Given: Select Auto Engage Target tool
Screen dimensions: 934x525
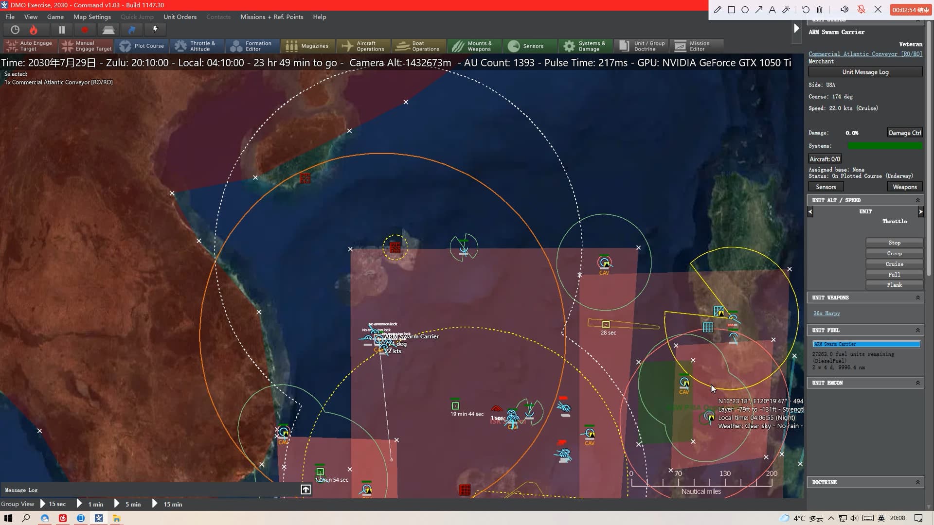Looking at the screenshot, I should 30,46.
